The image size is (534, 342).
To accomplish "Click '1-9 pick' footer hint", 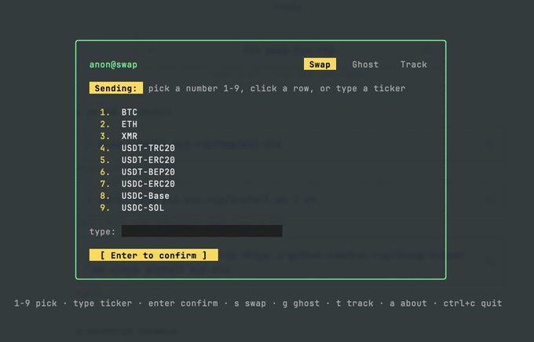I will [x=35, y=303].
